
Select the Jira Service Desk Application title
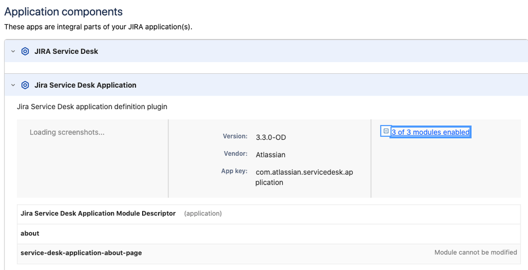(85, 85)
